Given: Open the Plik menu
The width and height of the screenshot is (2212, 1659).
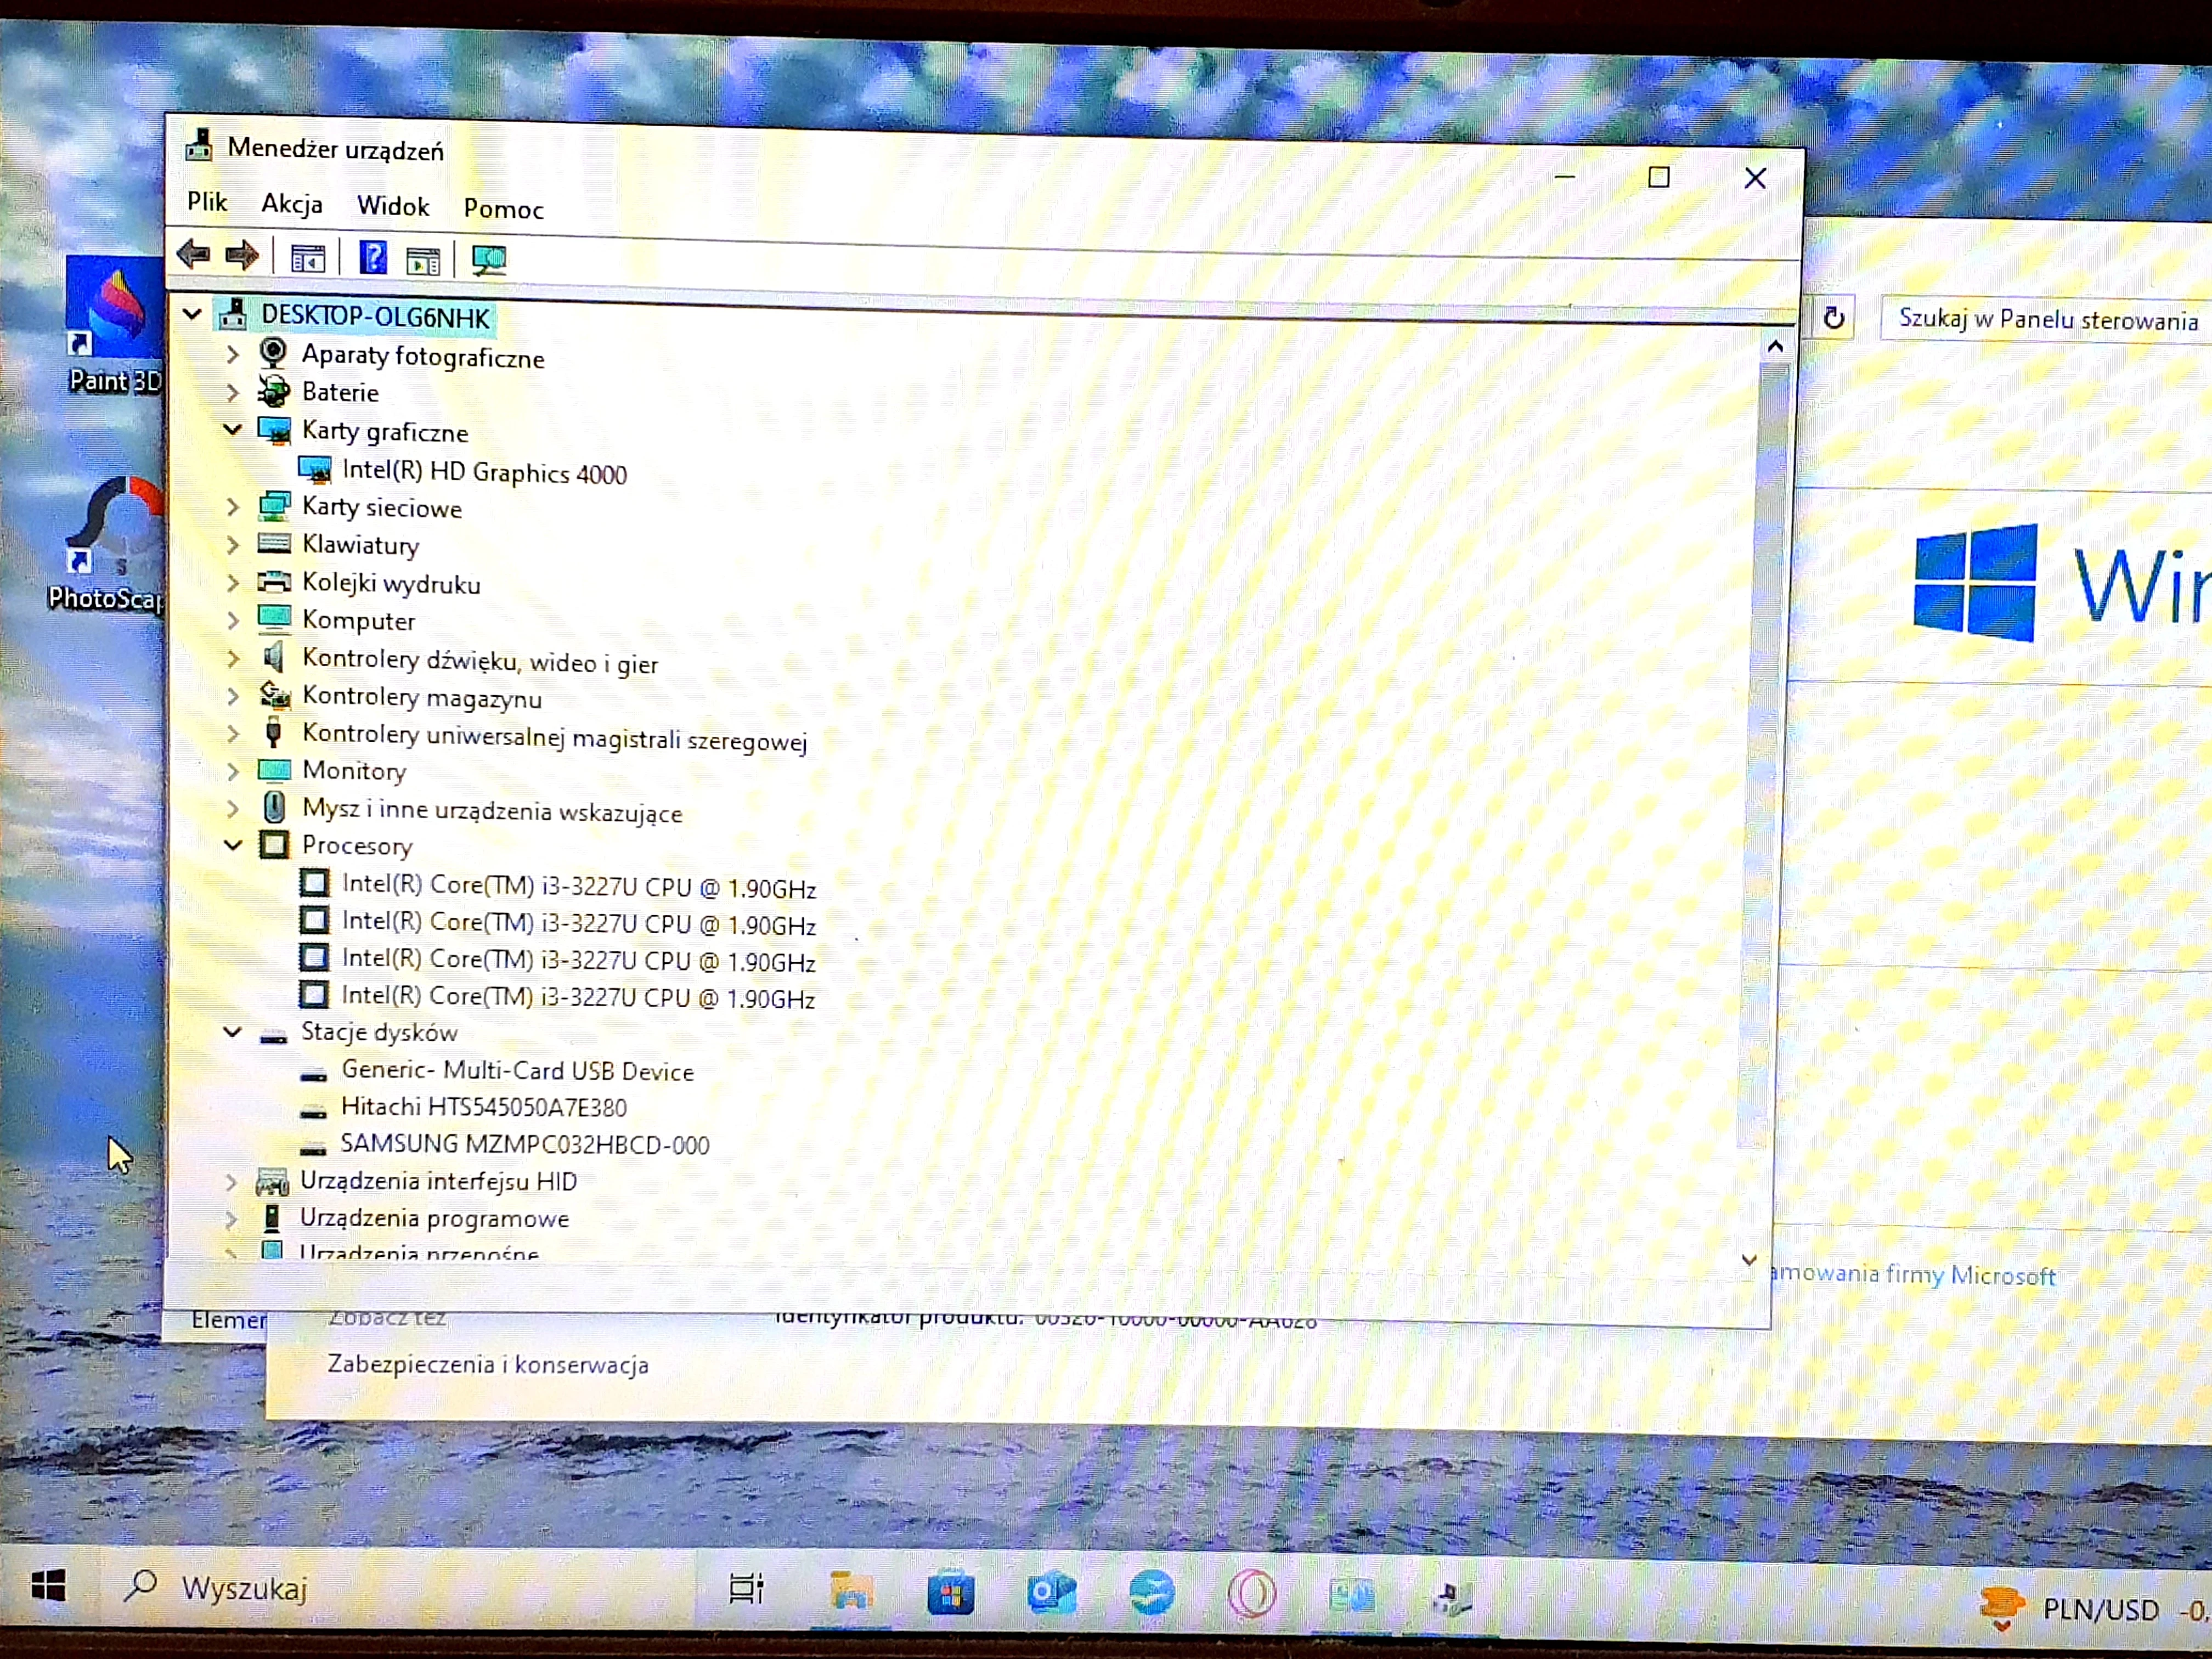Looking at the screenshot, I should pyautogui.click(x=207, y=202).
